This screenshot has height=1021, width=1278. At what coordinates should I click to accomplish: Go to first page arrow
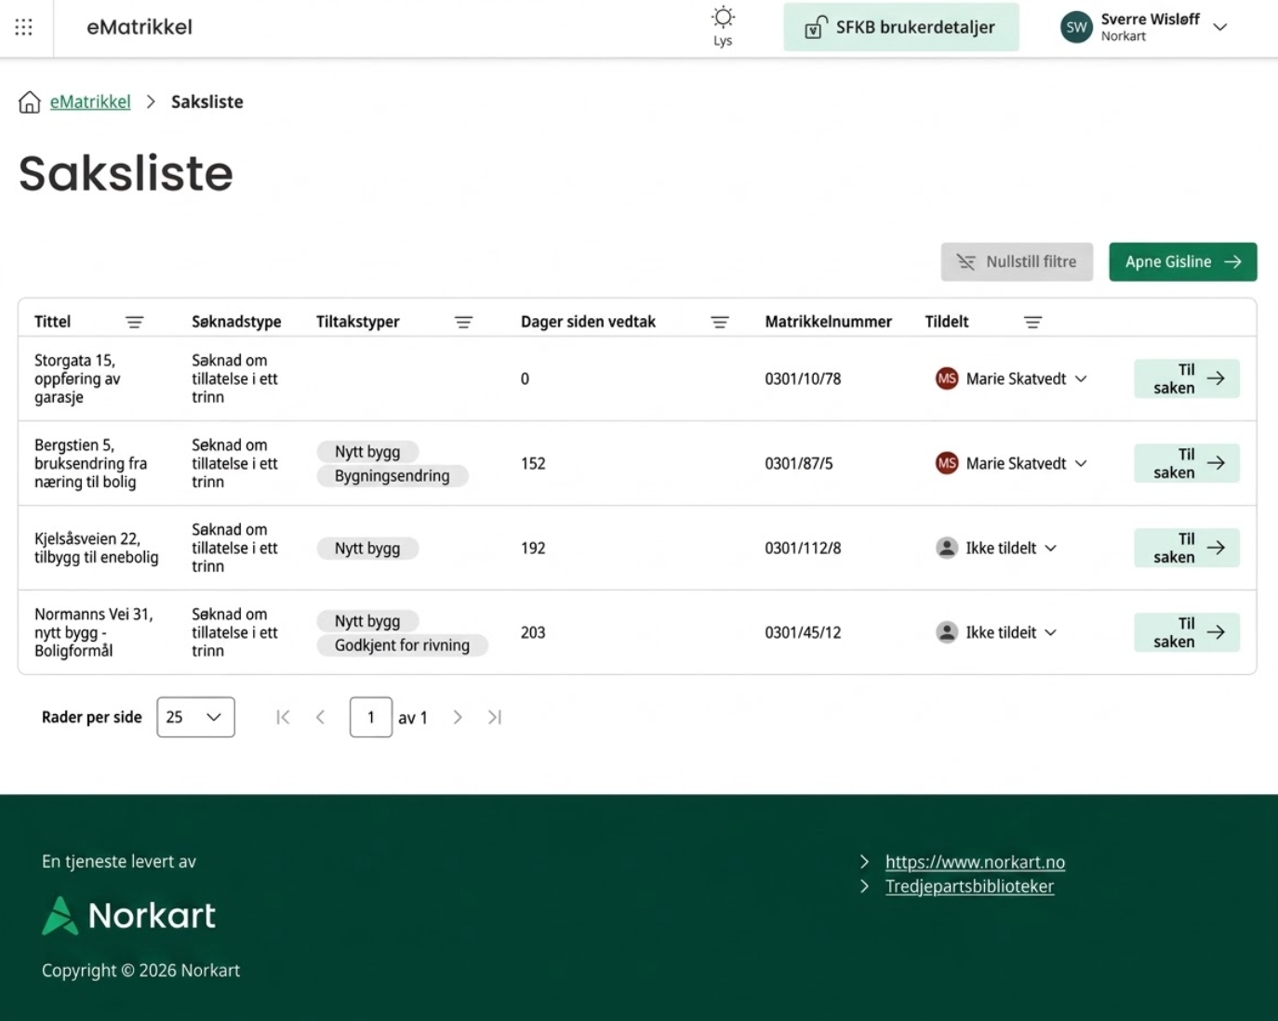click(x=283, y=717)
